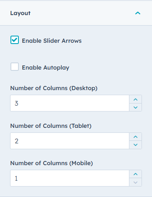Click the Number of Columns (Mobile) label
This screenshot has width=152, height=197.
click(52, 163)
